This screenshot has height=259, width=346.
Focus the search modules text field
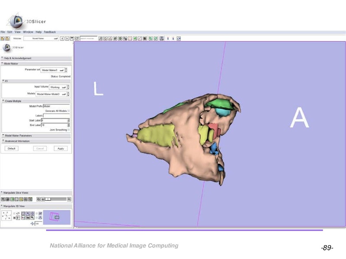click(89, 38)
